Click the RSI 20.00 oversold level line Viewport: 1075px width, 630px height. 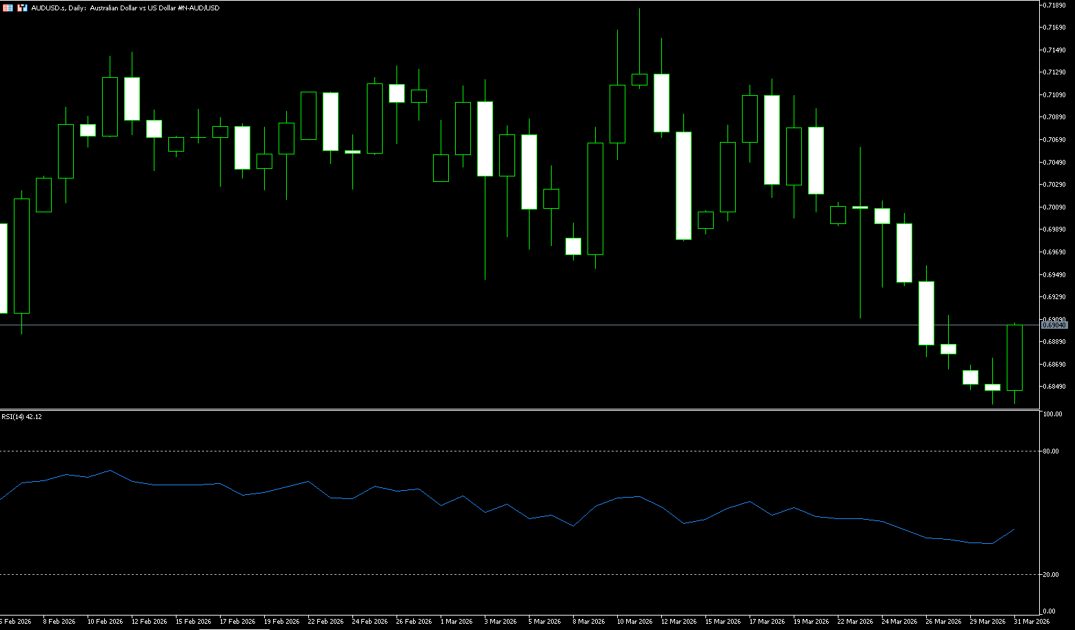pyautogui.click(x=483, y=574)
